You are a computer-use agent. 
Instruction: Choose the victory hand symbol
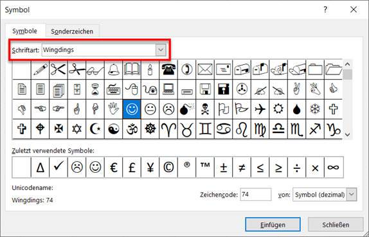[297, 89]
